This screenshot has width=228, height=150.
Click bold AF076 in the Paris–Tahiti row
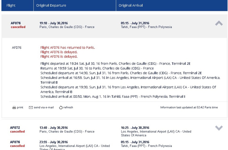tap(16, 23)
